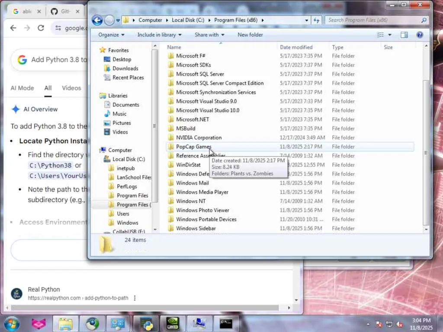Open recent locations dropdown arrow in Explorer
The height and width of the screenshot is (332, 443).
(118, 20)
